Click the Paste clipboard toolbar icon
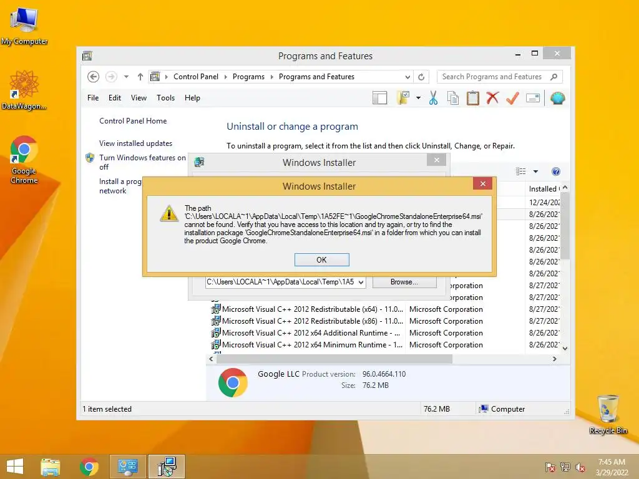The image size is (639, 479). click(473, 98)
